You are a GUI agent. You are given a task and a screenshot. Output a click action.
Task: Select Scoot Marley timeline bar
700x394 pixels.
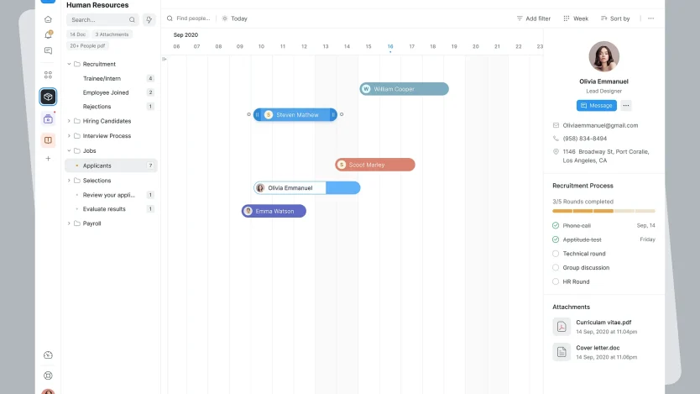[x=375, y=165]
